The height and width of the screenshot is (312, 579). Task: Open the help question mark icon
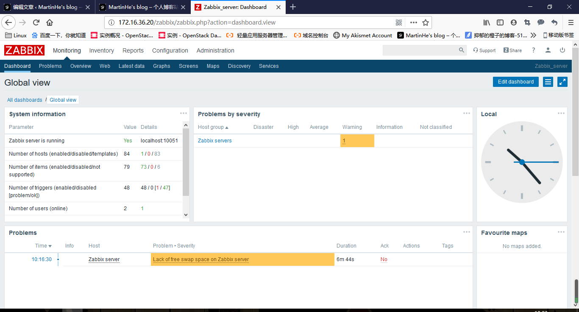(534, 50)
